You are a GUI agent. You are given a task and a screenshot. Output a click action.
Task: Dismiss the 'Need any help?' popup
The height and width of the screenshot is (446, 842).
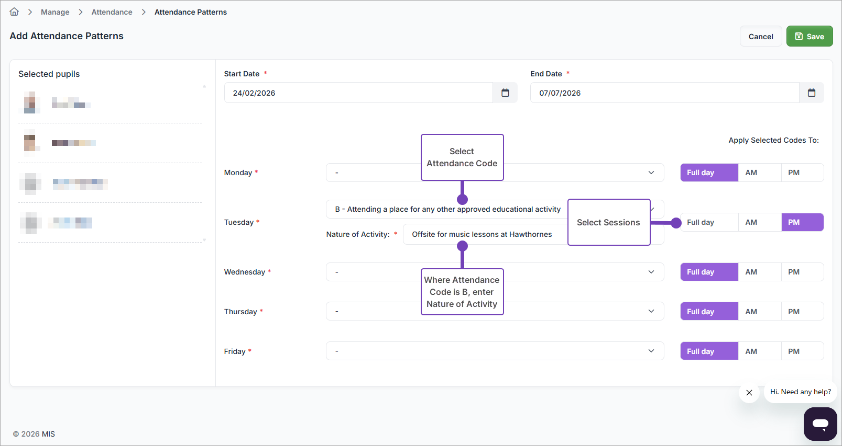pyautogui.click(x=749, y=393)
